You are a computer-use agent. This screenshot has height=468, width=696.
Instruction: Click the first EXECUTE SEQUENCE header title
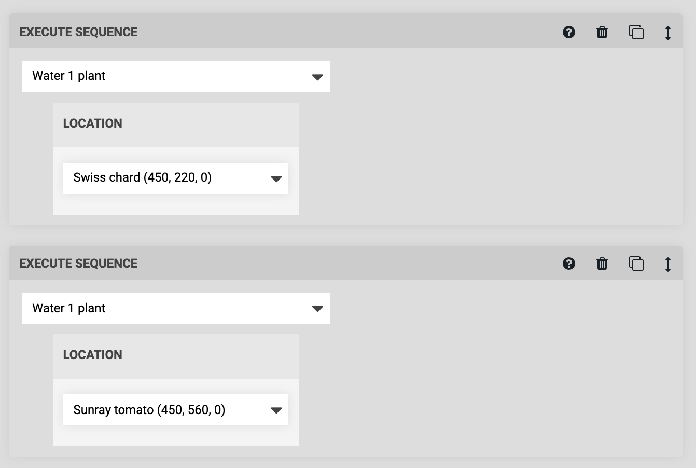(x=78, y=32)
